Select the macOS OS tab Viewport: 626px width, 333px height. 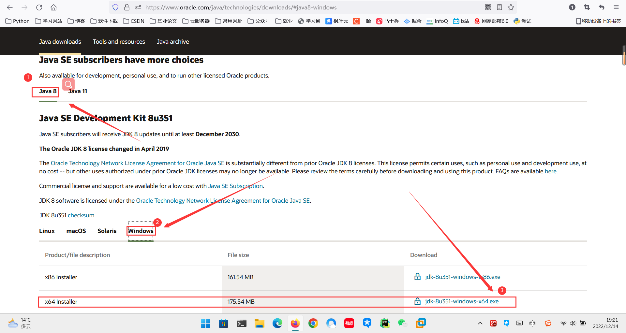click(x=76, y=231)
